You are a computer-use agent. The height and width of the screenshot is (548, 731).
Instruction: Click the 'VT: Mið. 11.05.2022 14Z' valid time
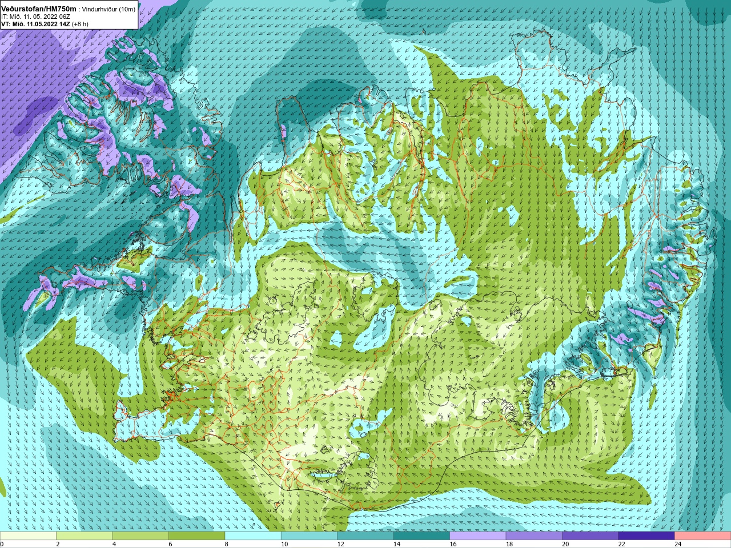[35, 25]
